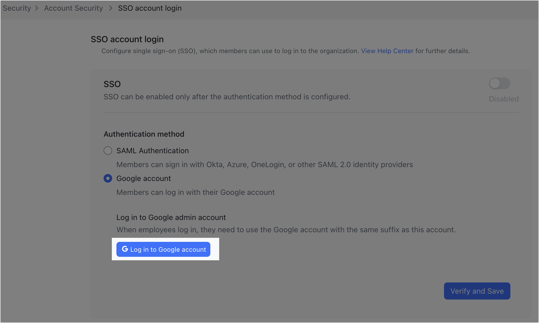Image resolution: width=539 pixels, height=323 pixels.
Task: Enable the SSO toggle switch
Action: pyautogui.click(x=499, y=83)
